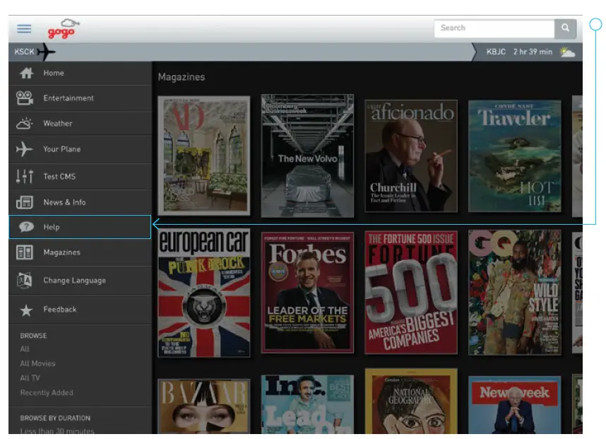
Task: Open Inc. magazine cover
Action: click(x=307, y=404)
